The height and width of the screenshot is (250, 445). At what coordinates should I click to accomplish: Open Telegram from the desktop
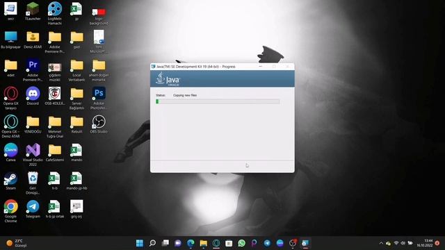[33, 209]
